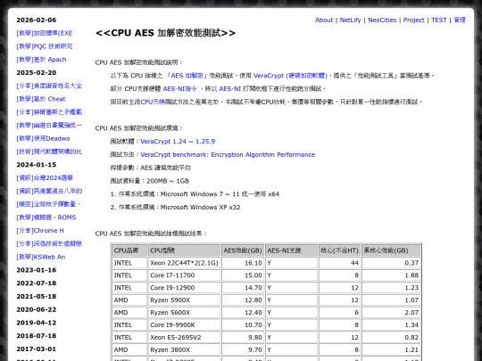Image resolution: width=482 pixels, height=361 pixels.
Task: Open the [教學]PQC 技術研究 article
Action: point(45,46)
